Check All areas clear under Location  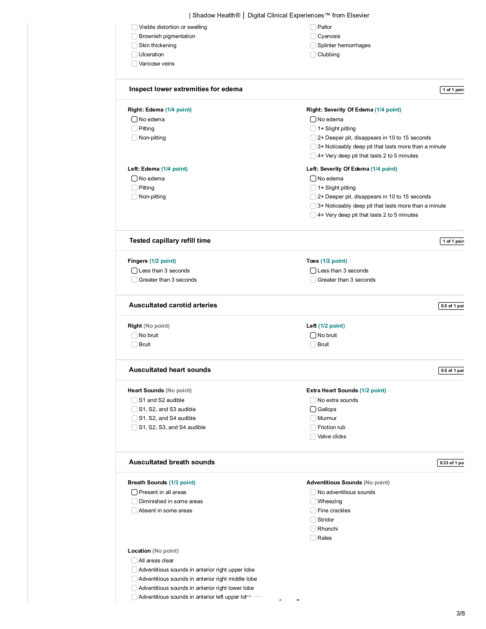click(134, 560)
